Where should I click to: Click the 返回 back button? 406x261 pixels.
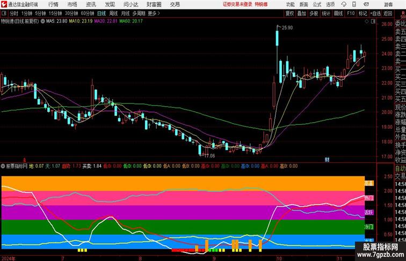[x=388, y=13]
